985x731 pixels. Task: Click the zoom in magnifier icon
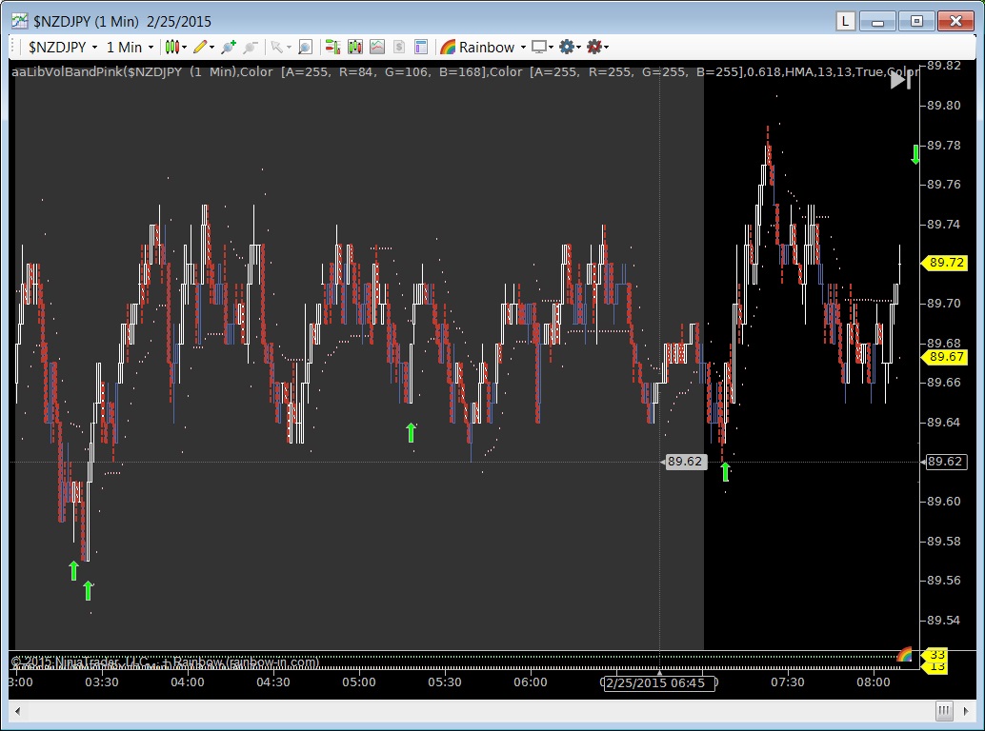click(228, 47)
